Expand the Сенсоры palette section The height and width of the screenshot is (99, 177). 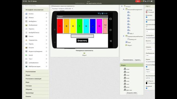tap(36, 86)
